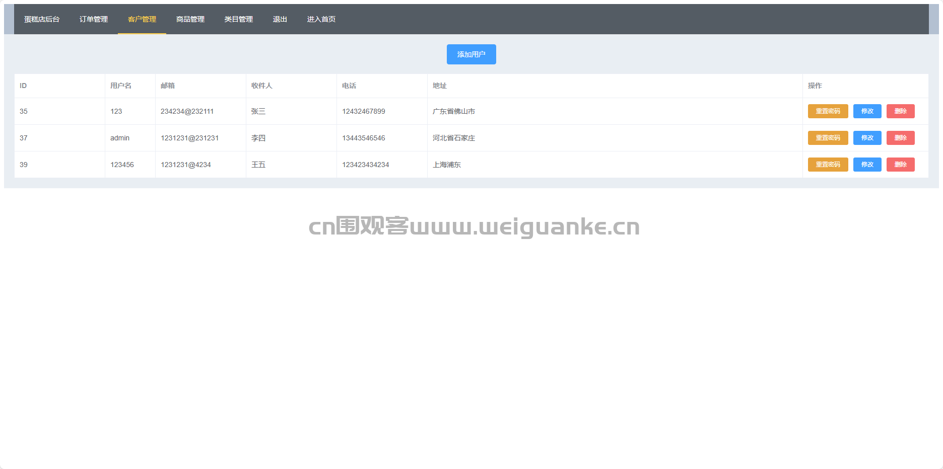Click 重置密码 in the admin row
943x469 pixels.
[x=828, y=138]
